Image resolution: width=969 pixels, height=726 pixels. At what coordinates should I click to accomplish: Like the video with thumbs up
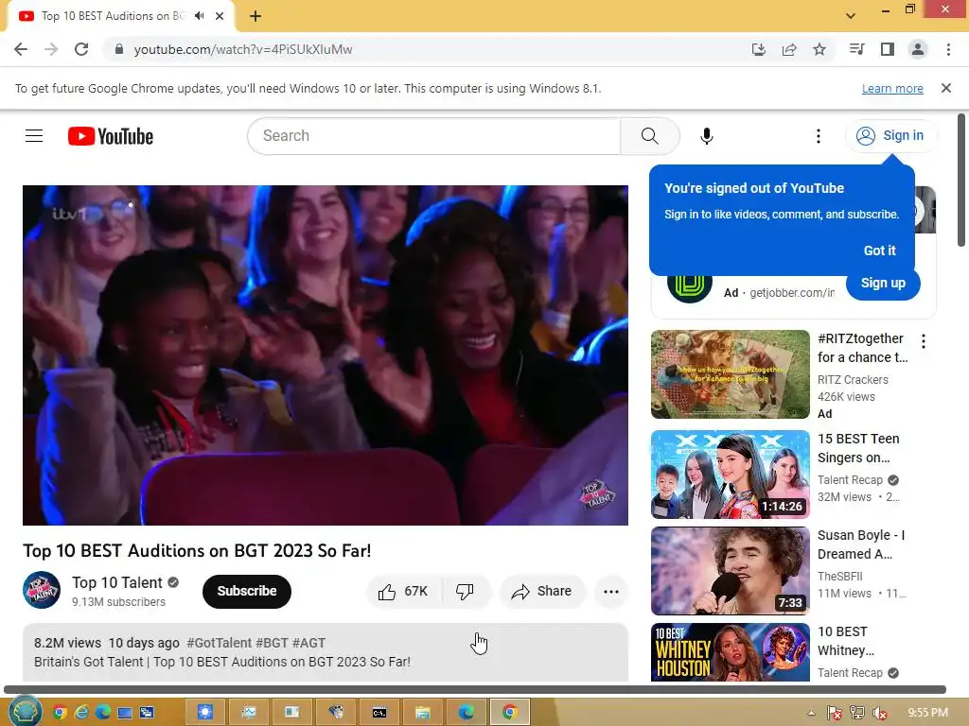point(403,592)
